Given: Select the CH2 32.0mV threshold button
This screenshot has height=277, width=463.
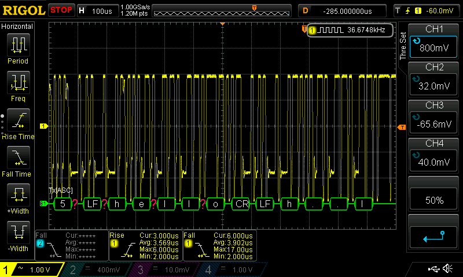Looking at the screenshot, I should (433, 85).
